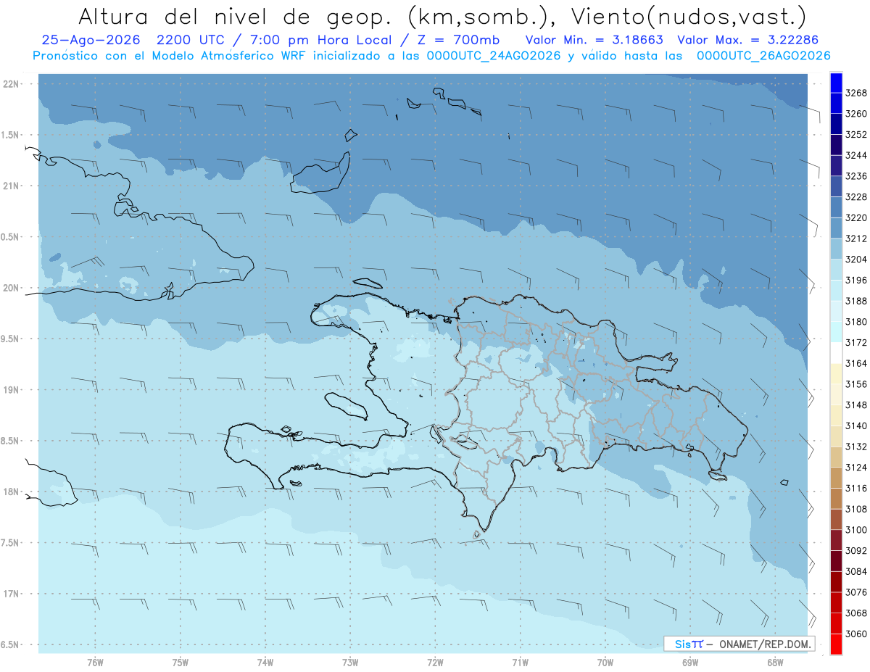Click the legend swatch between 3124 and 3116
The height and width of the screenshot is (672, 870).
[836, 478]
